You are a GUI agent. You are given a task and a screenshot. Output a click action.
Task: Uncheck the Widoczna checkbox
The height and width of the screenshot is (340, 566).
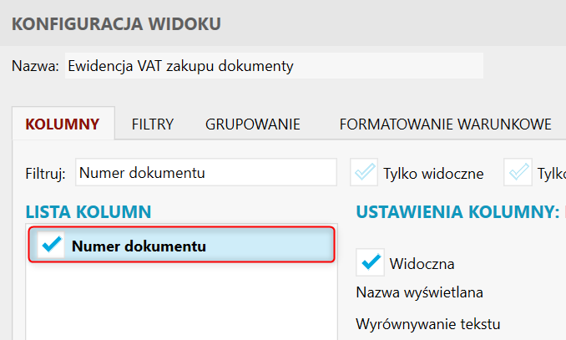point(370,262)
